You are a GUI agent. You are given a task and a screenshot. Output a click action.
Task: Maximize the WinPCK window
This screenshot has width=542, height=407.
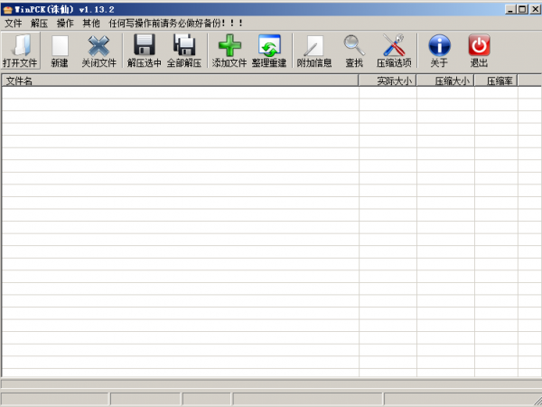pyautogui.click(x=522, y=9)
